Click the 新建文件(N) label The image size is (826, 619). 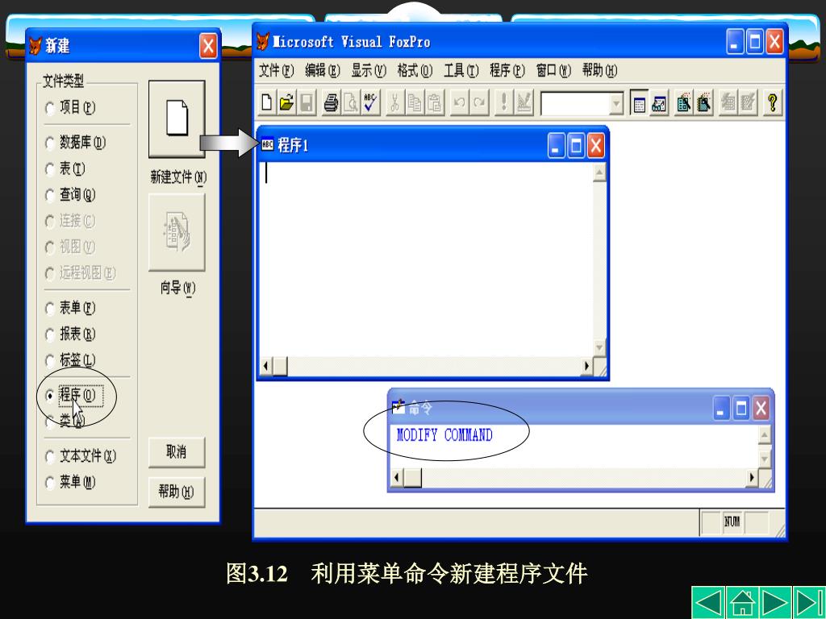coord(178,177)
